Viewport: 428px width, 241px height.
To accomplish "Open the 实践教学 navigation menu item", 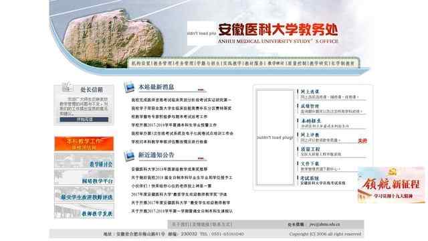I will 233,64.
